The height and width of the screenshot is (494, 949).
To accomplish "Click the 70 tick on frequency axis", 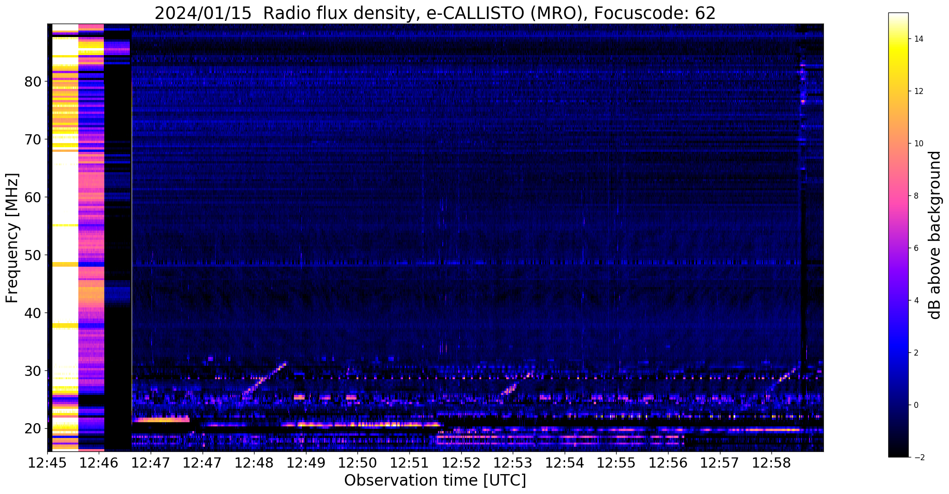I will pyautogui.click(x=33, y=140).
